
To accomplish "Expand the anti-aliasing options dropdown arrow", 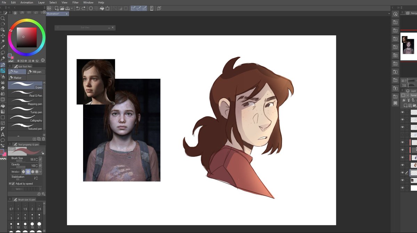I will coord(41,171).
